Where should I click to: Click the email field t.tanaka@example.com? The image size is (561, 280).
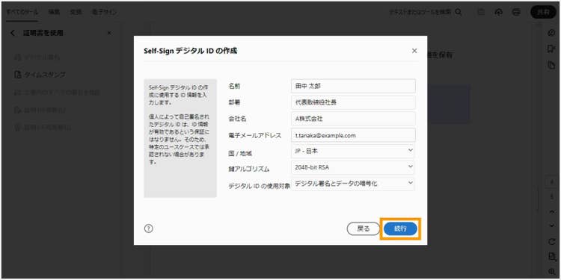[x=353, y=135]
